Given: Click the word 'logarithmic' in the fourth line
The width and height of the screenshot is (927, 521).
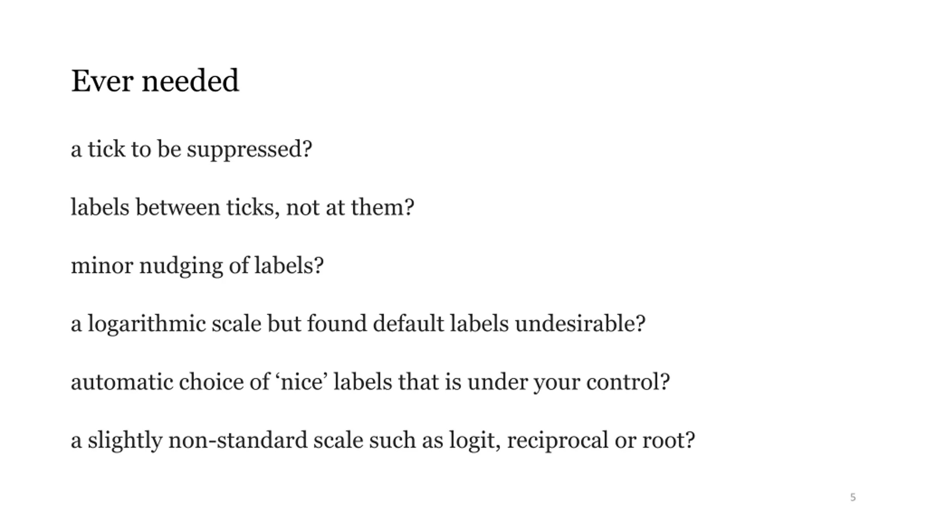Looking at the screenshot, I should click(147, 324).
